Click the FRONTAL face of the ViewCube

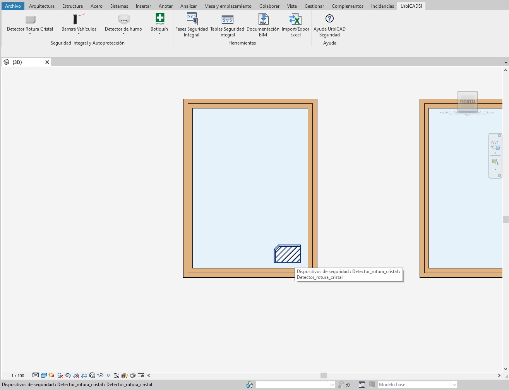[467, 102]
